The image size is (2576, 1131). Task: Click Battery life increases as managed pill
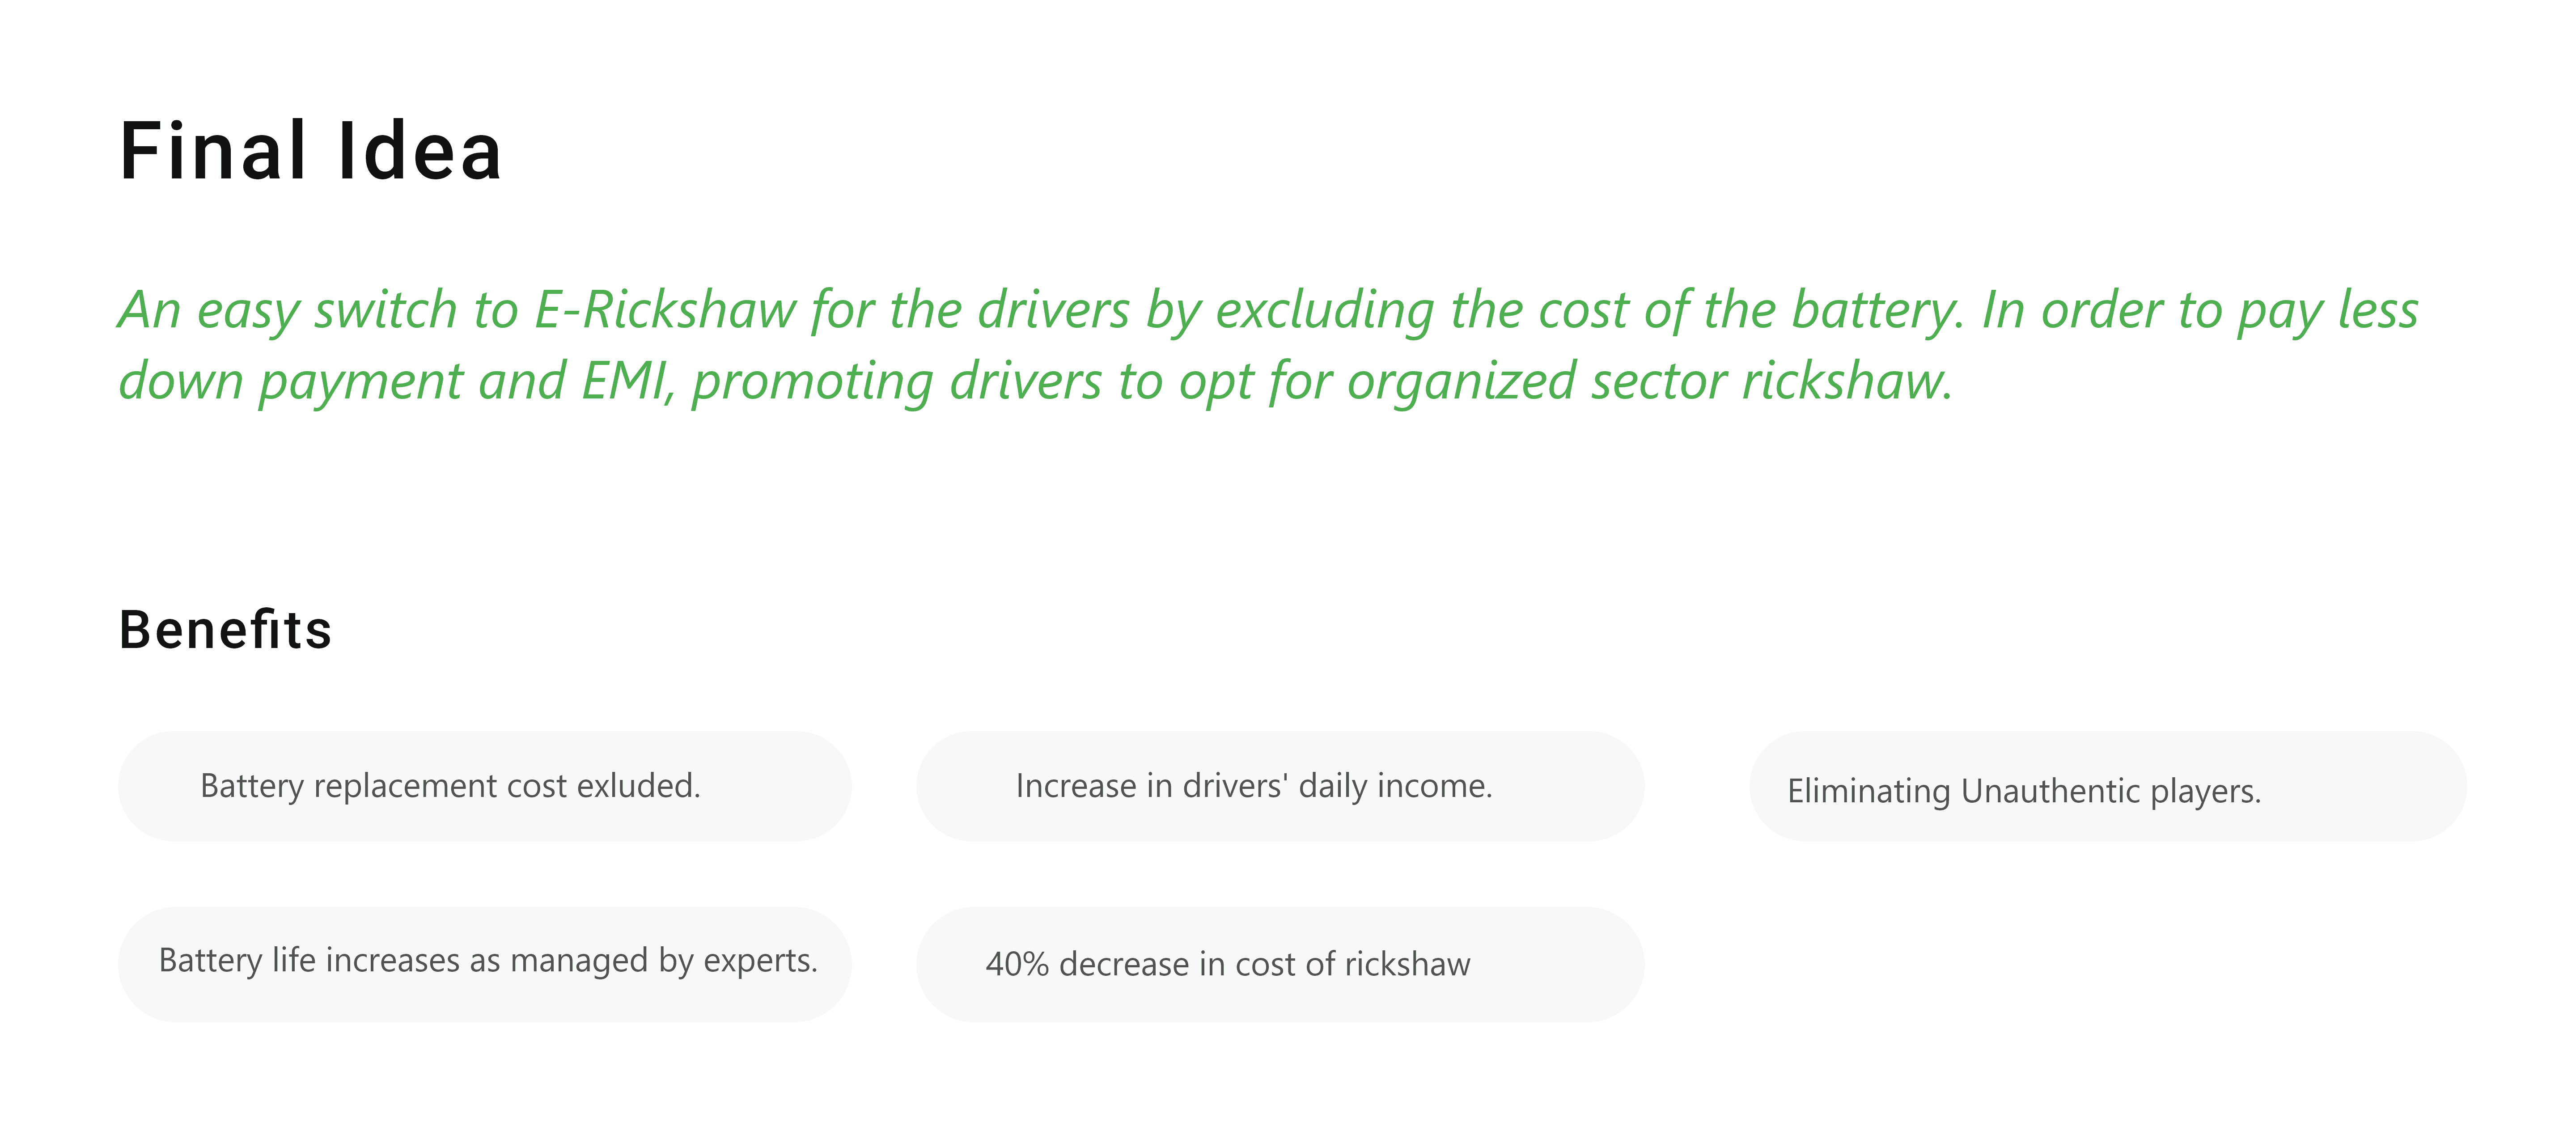[485, 964]
